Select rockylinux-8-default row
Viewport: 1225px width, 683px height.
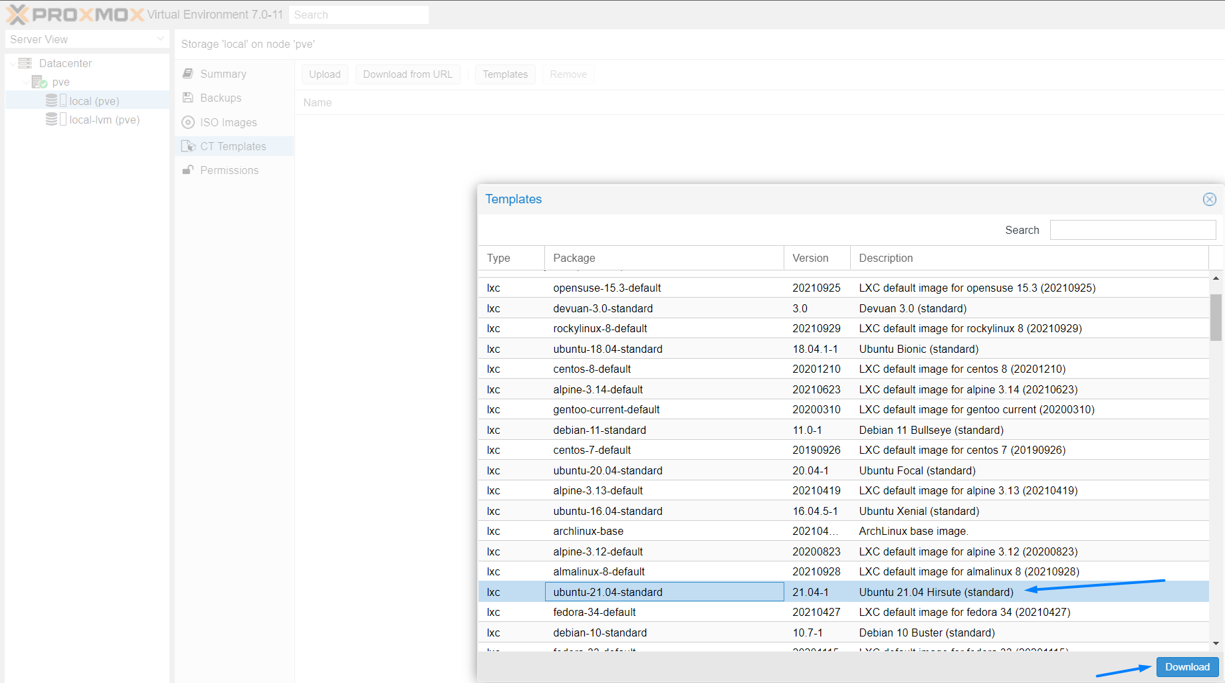pyautogui.click(x=843, y=328)
